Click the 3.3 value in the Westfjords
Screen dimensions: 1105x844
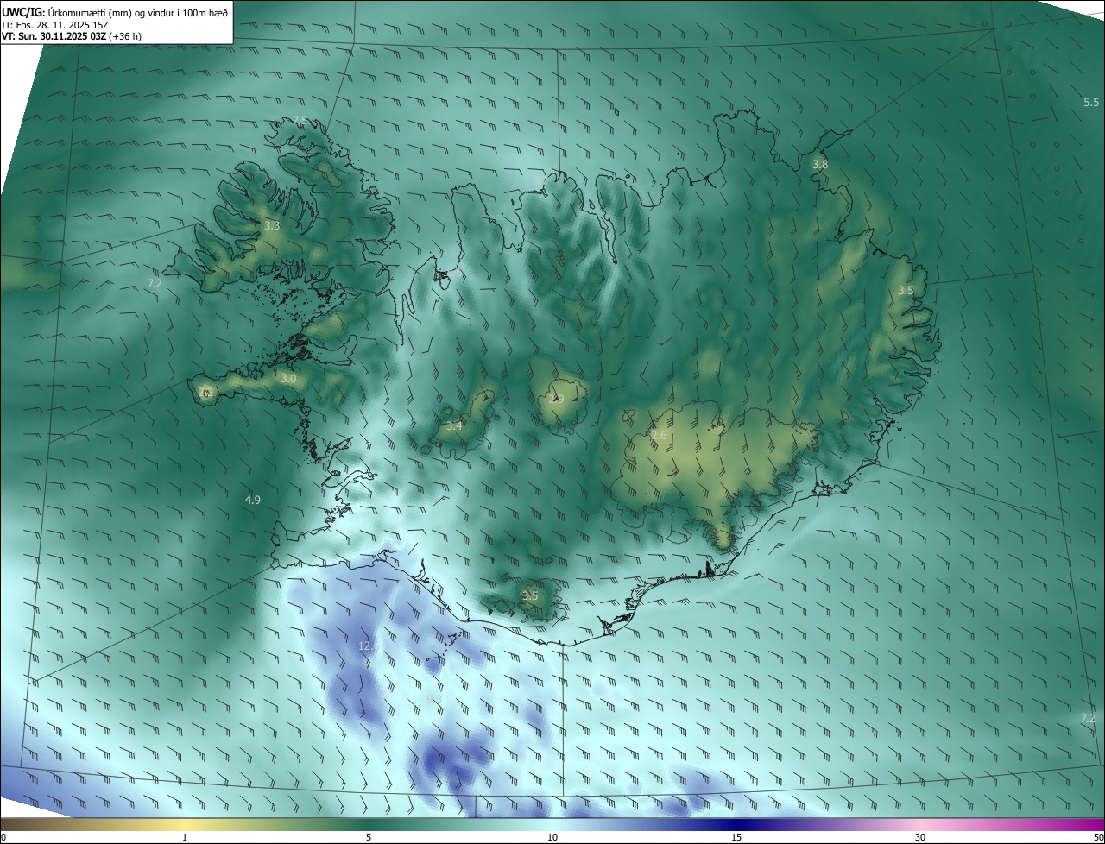pos(272,226)
